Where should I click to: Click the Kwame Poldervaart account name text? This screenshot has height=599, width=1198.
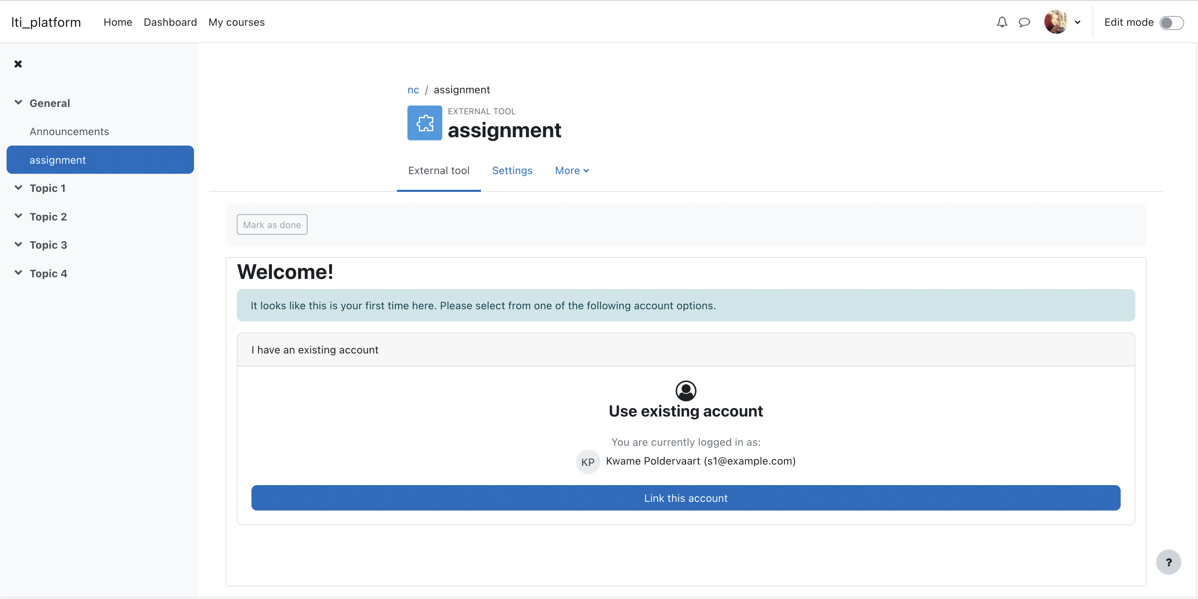click(x=700, y=461)
